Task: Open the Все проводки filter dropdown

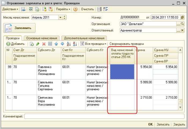Action: point(95,44)
